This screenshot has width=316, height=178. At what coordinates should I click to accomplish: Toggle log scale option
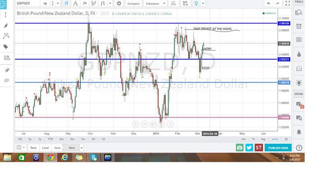coord(263,139)
